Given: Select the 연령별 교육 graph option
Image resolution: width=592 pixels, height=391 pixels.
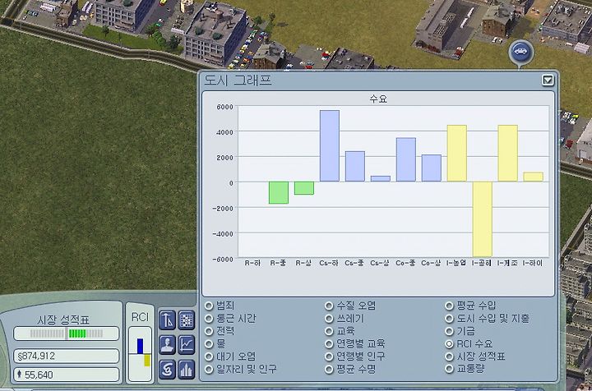Looking at the screenshot, I should 355,343.
